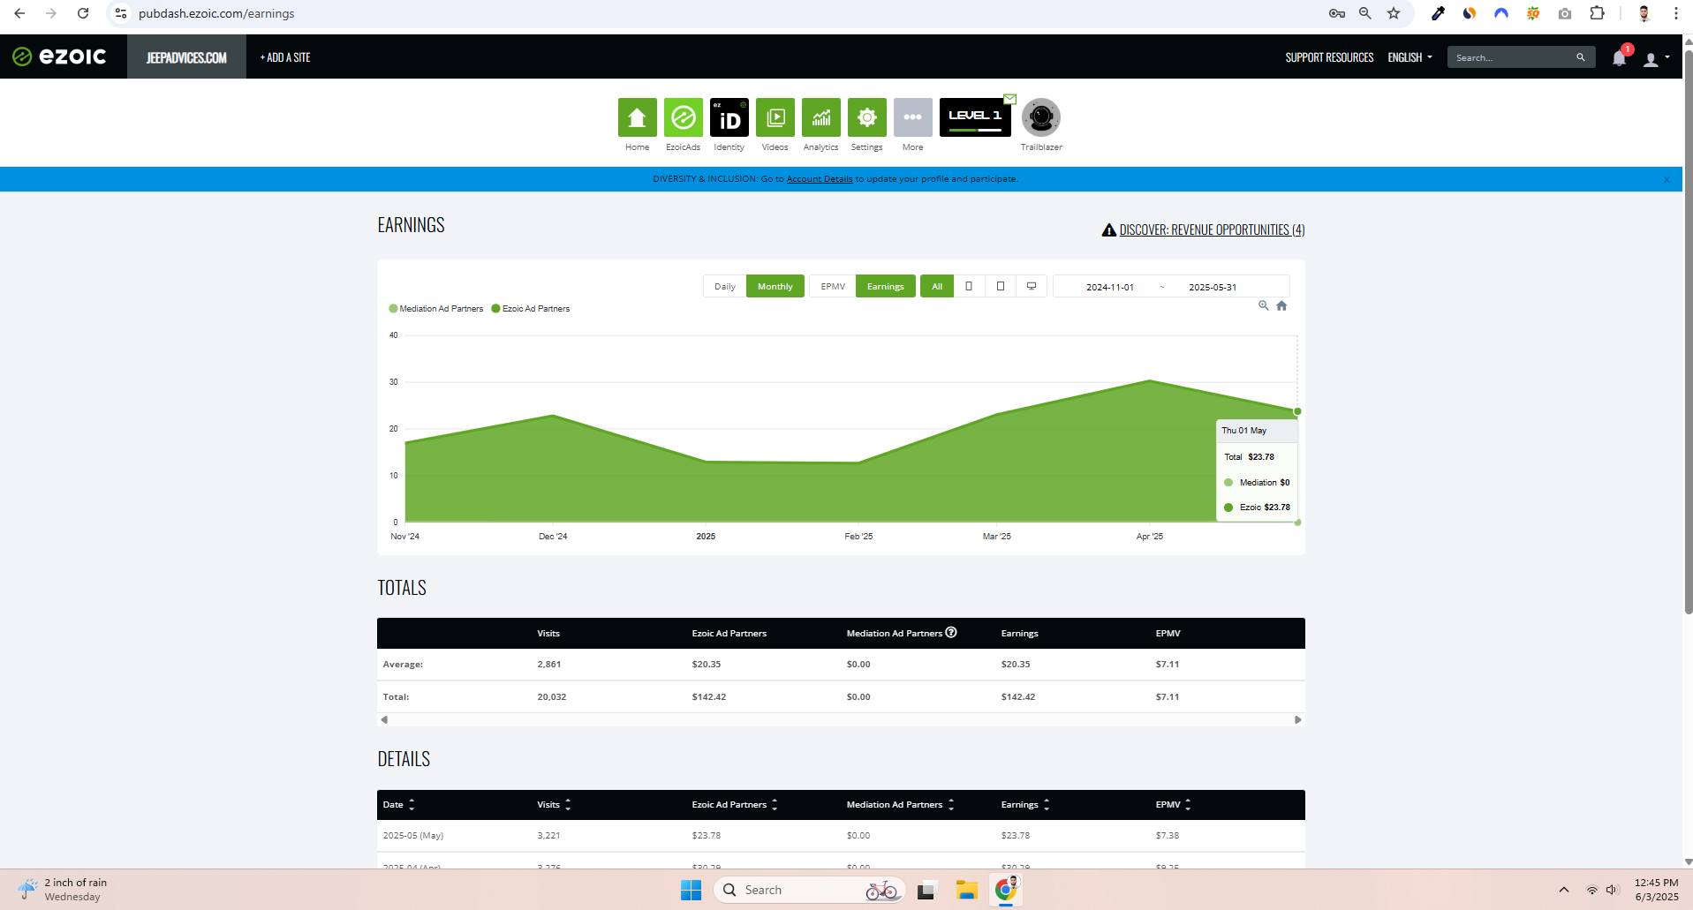Click the totals table right scroll arrow

tap(1297, 720)
